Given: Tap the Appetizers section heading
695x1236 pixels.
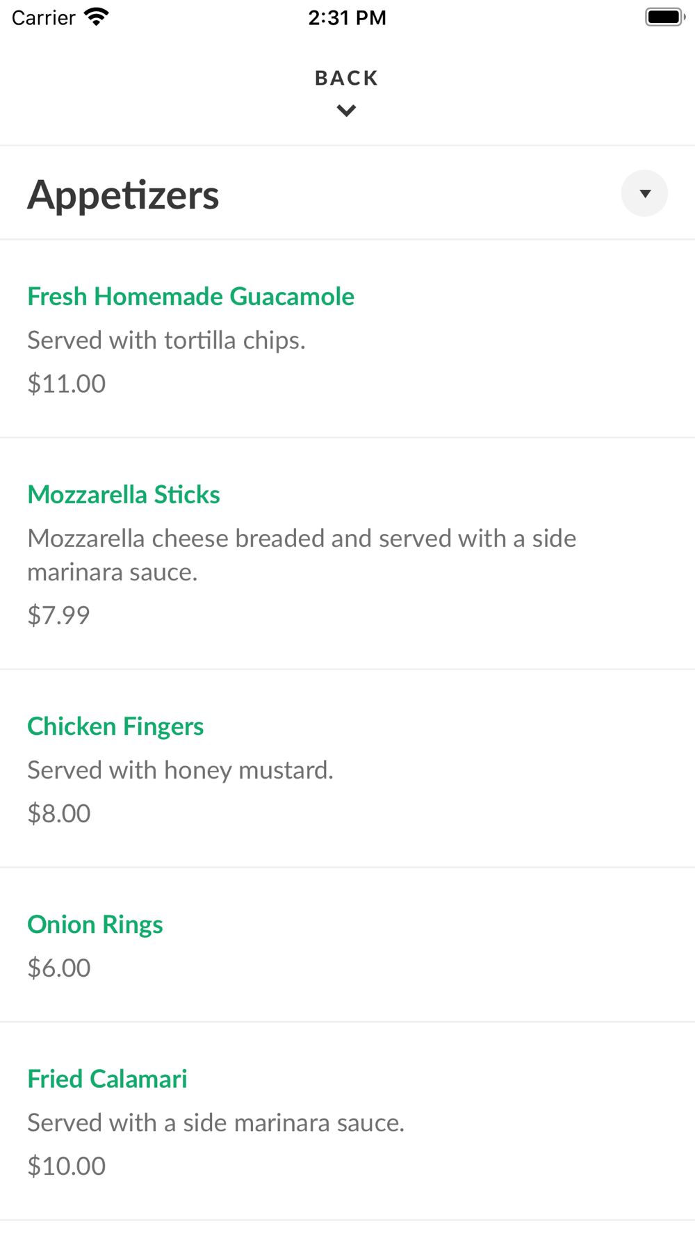Looking at the screenshot, I should coord(123,195).
